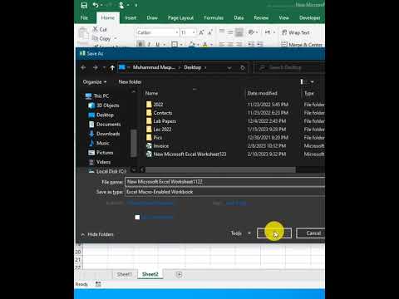Click the New folder button
399x299 pixels.
point(130,82)
